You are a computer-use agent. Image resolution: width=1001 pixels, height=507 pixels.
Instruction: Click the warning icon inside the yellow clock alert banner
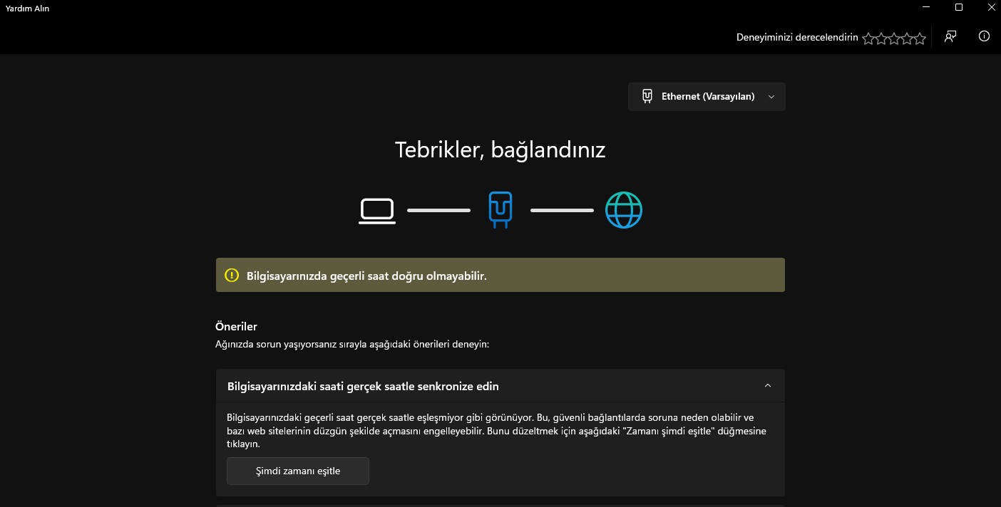(230, 274)
